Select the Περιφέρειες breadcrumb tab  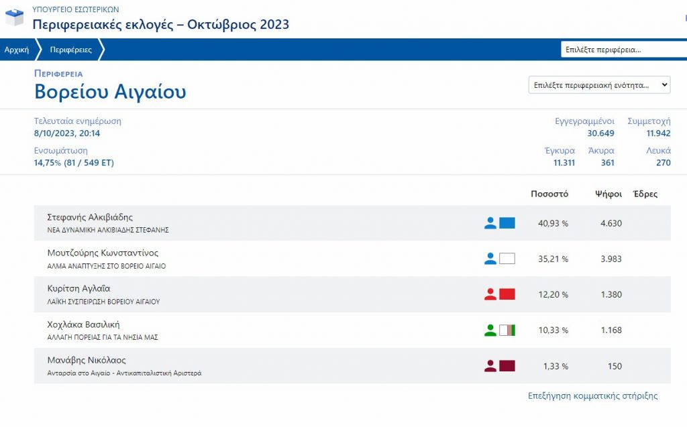tap(70, 50)
